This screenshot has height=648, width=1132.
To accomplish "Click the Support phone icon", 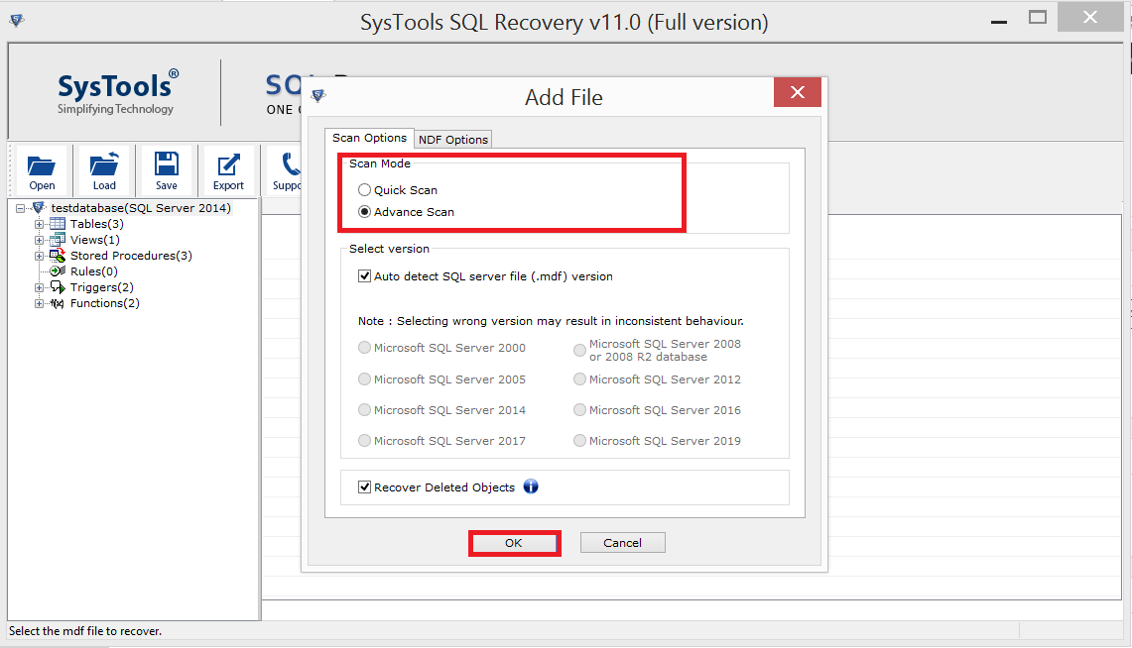I will tap(291, 163).
